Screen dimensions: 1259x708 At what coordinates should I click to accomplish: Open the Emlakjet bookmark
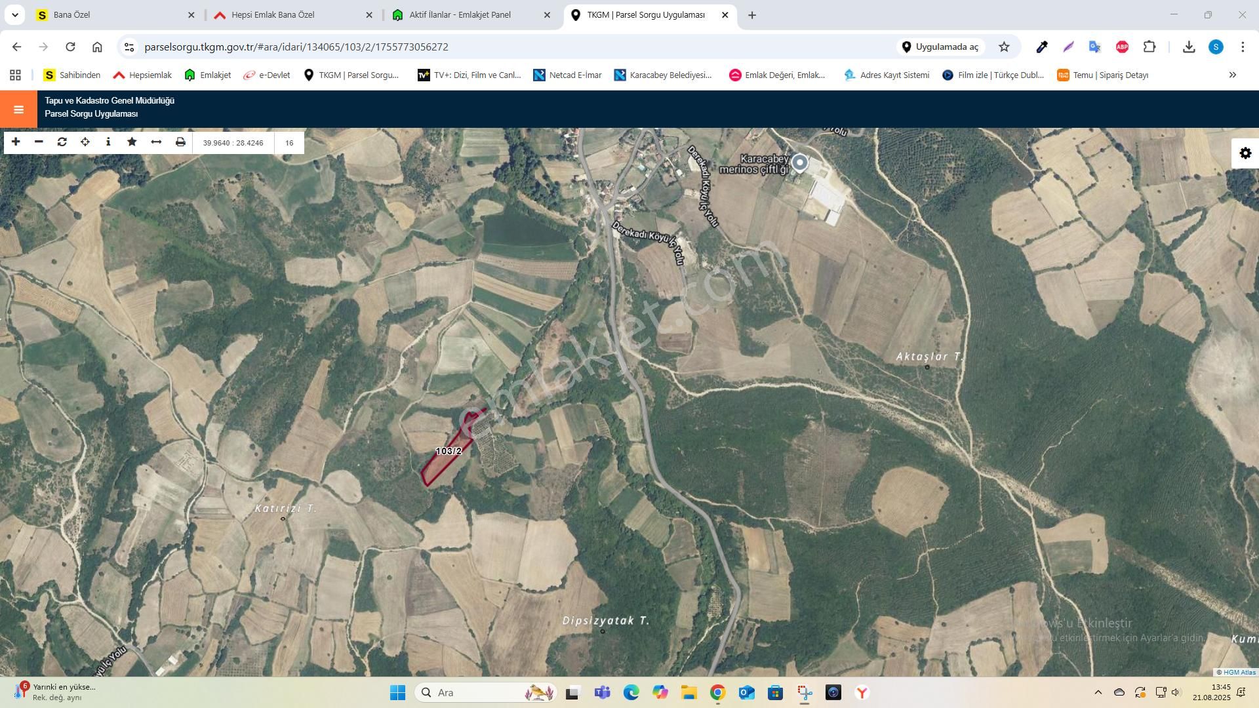[x=207, y=75]
